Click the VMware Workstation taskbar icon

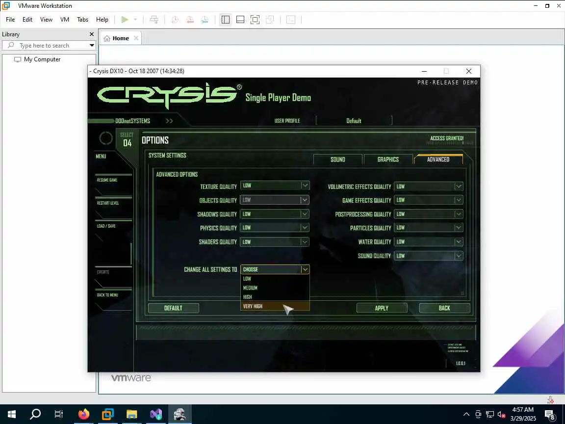[x=108, y=414]
